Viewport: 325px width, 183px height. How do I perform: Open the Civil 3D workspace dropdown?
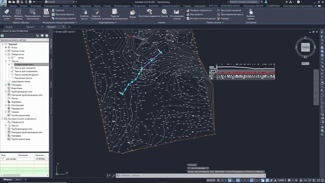coord(60,2)
